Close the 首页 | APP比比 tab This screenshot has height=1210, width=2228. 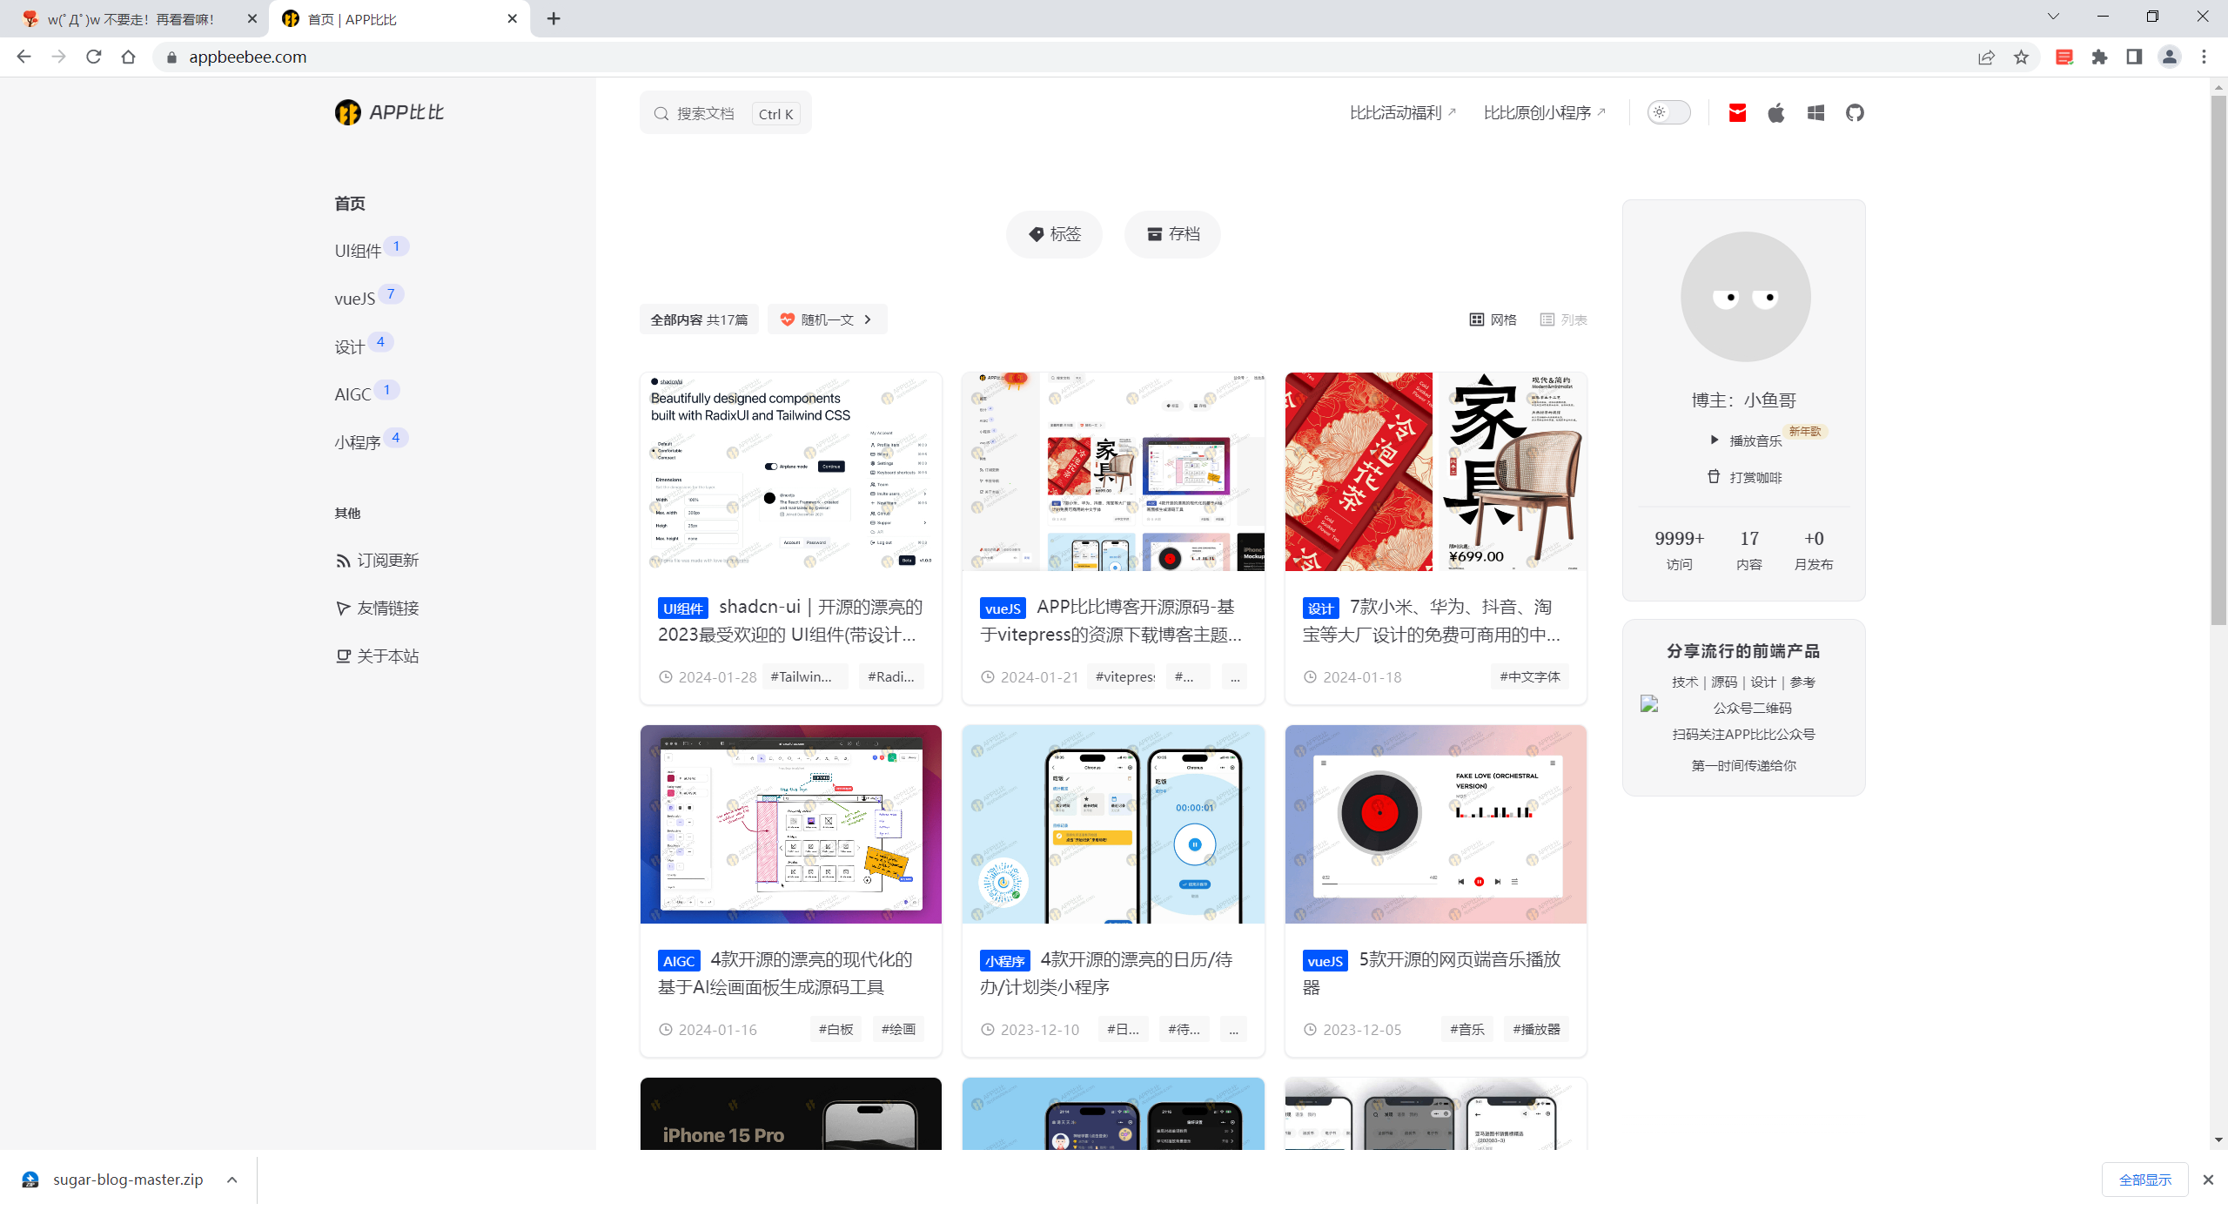click(512, 18)
